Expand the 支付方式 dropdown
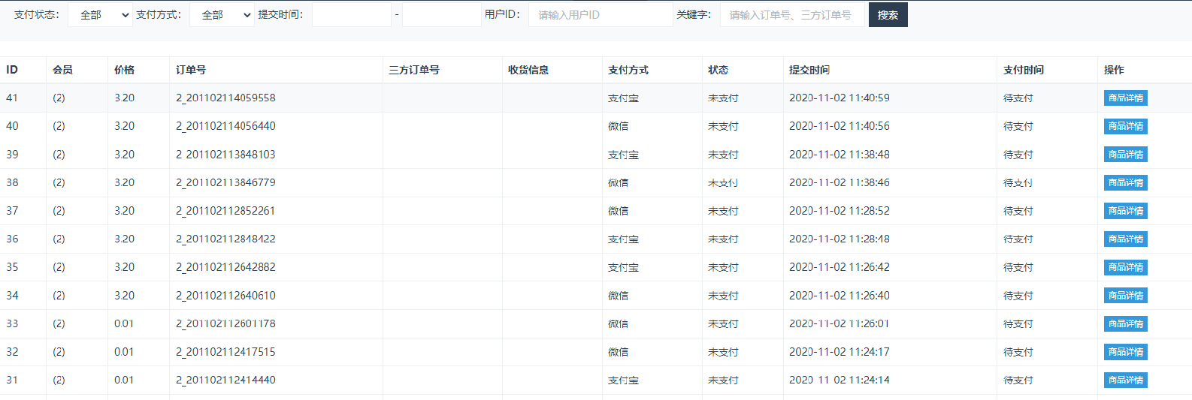Screen dimensions: 1192x400 click(222, 15)
